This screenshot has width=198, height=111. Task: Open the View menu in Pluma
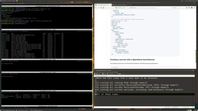click(100, 72)
